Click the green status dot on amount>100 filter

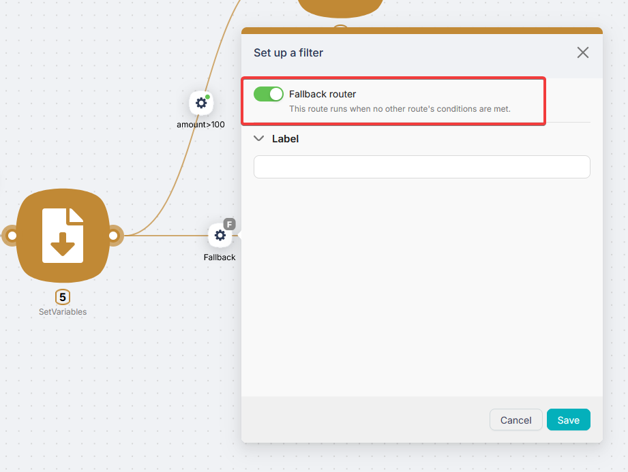tap(207, 96)
